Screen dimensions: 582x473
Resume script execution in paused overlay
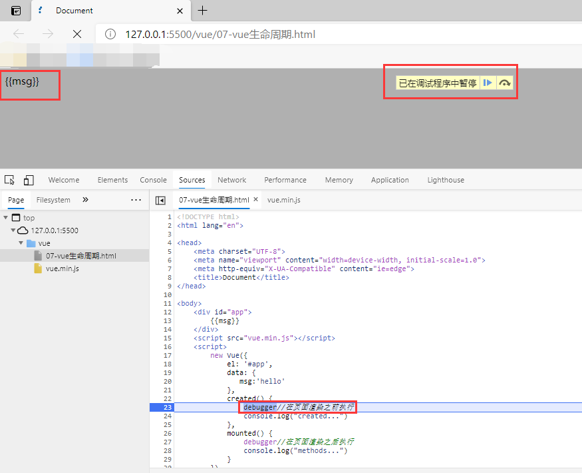488,83
